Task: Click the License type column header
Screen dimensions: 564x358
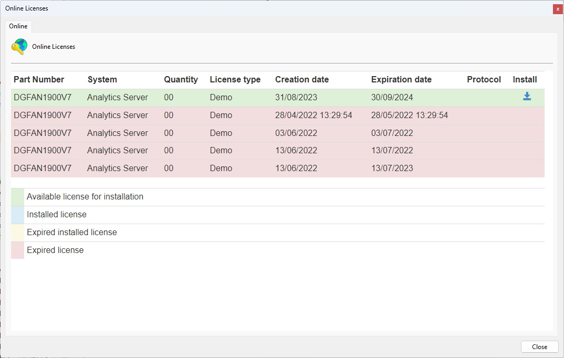Action: pos(235,79)
